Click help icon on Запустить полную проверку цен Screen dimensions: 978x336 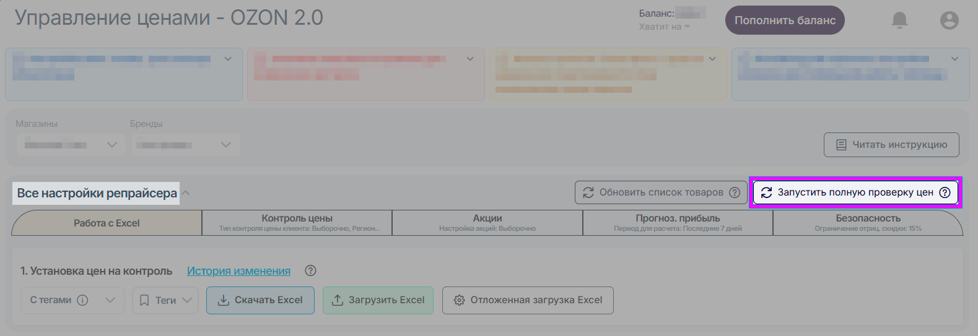945,192
